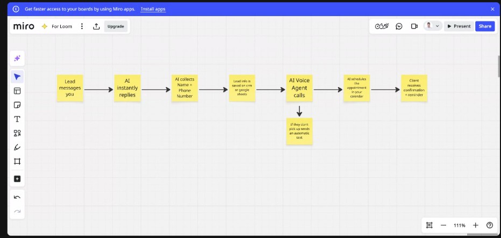Open the templates tool in sidebar
501x238 pixels.
point(17,91)
